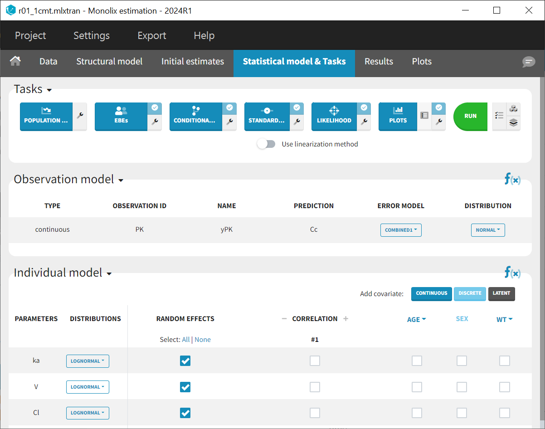Open the home icon in navigation bar
Image resolution: width=545 pixels, height=429 pixels.
pyautogui.click(x=15, y=61)
